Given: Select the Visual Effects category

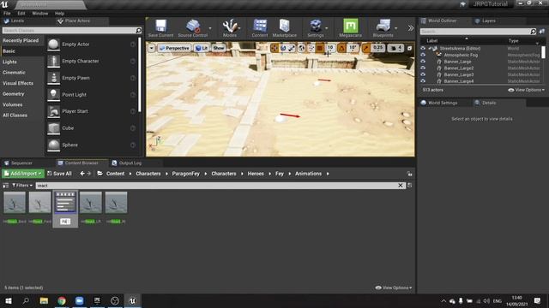Looking at the screenshot, I should pyautogui.click(x=18, y=83).
